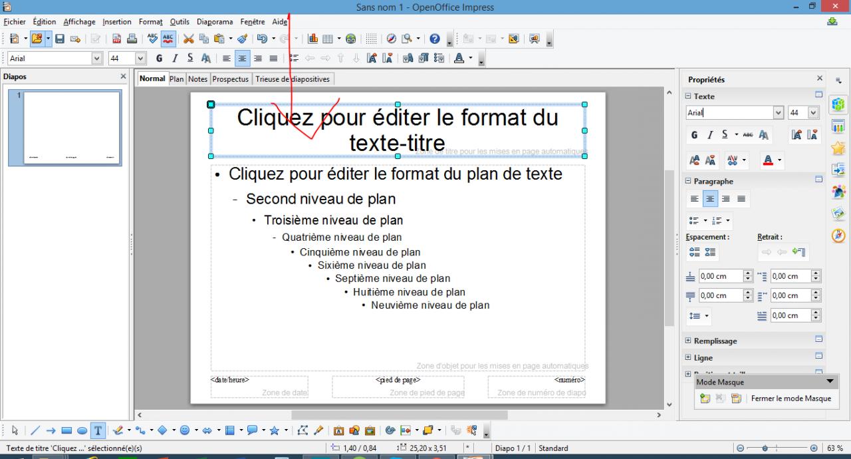Screen dimensions: 851x459
Task: Open the sidebar Properties deck icon
Action: click(838, 104)
